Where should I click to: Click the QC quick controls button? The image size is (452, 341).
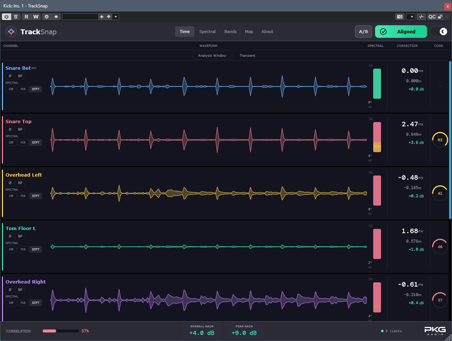click(432, 17)
